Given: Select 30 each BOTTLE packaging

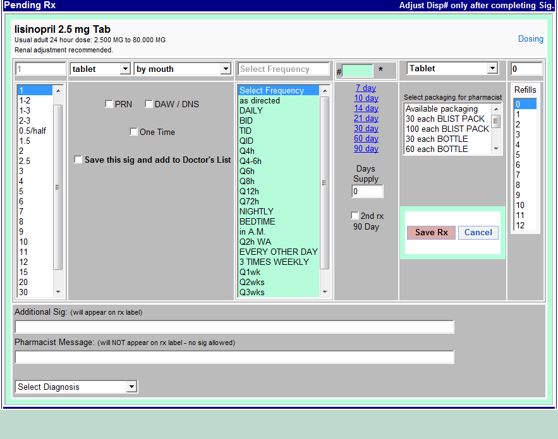Looking at the screenshot, I should (x=447, y=139).
